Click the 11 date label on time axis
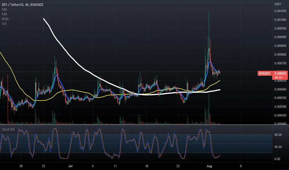289x170 pixels. [115, 166]
